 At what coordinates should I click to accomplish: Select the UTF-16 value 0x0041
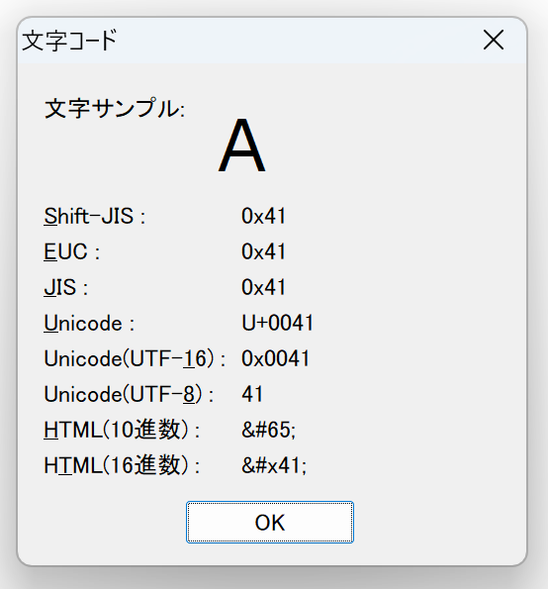pyautogui.click(x=275, y=358)
